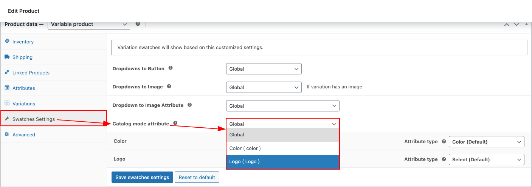This screenshot has height=187, width=532.
Task: Move Product data panel down arrow
Action: [x=516, y=24]
